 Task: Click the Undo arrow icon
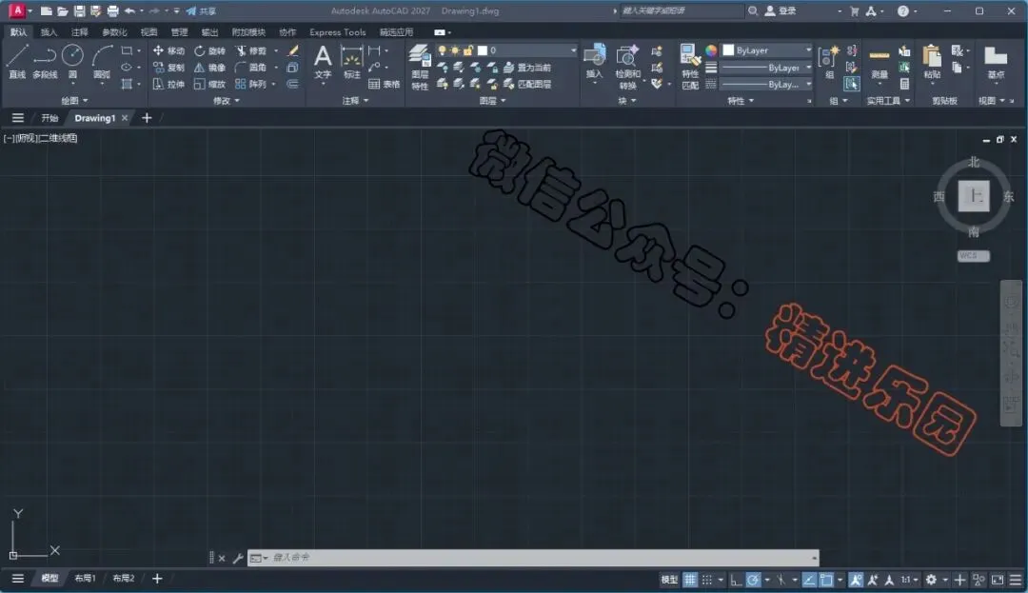[x=129, y=11]
